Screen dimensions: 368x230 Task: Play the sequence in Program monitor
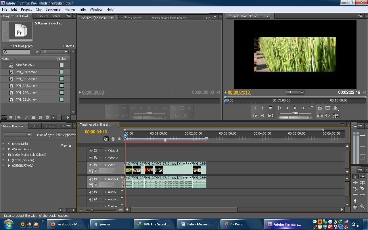[x=295, y=108]
